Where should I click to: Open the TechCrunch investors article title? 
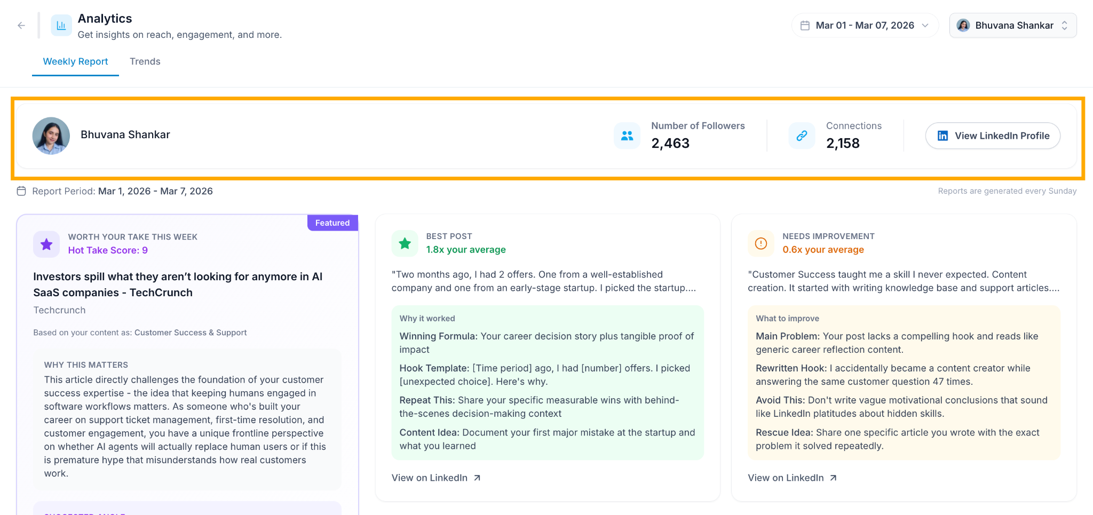pyautogui.click(x=178, y=284)
